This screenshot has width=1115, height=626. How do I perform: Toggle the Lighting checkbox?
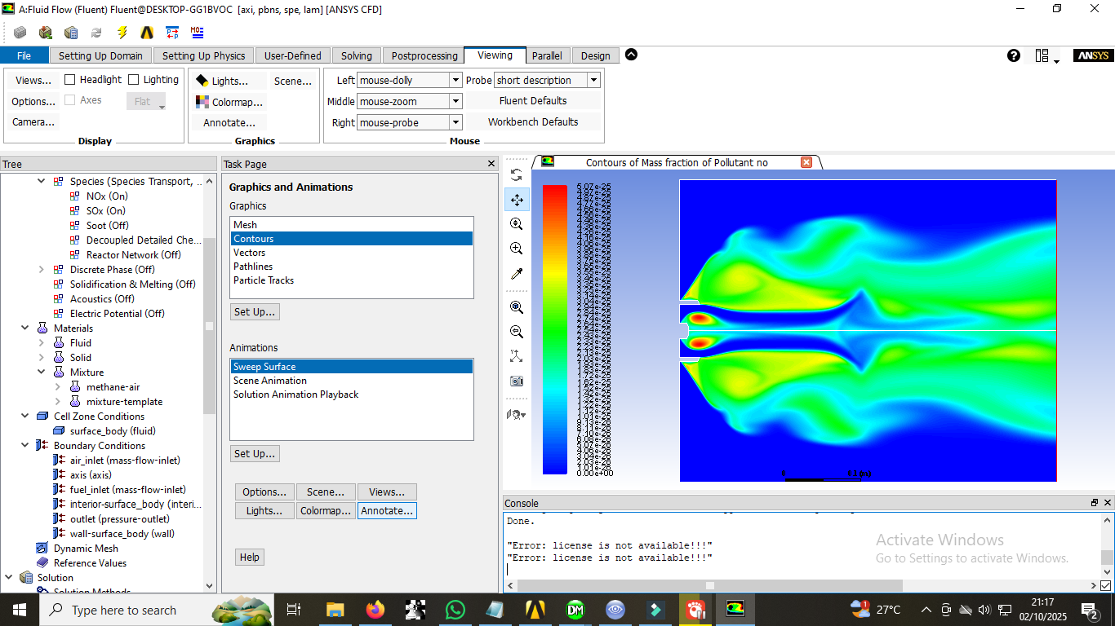point(134,80)
